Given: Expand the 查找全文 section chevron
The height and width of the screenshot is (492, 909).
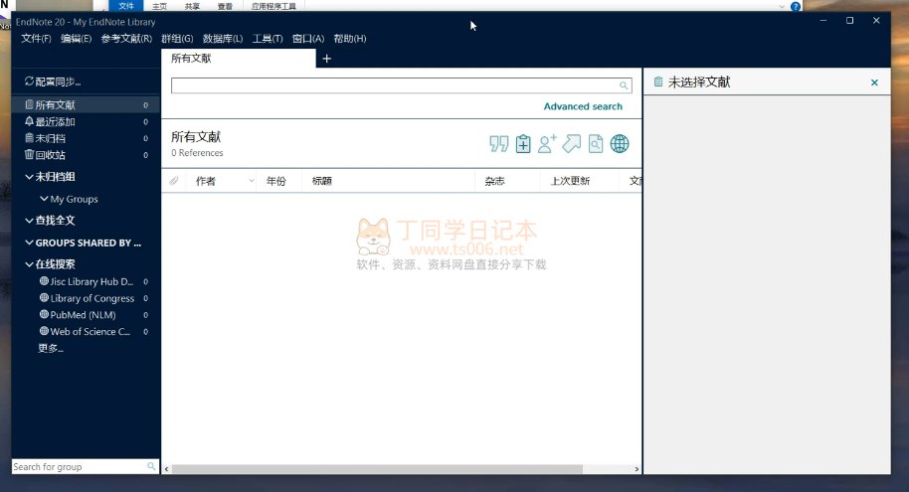Looking at the screenshot, I should (29, 221).
